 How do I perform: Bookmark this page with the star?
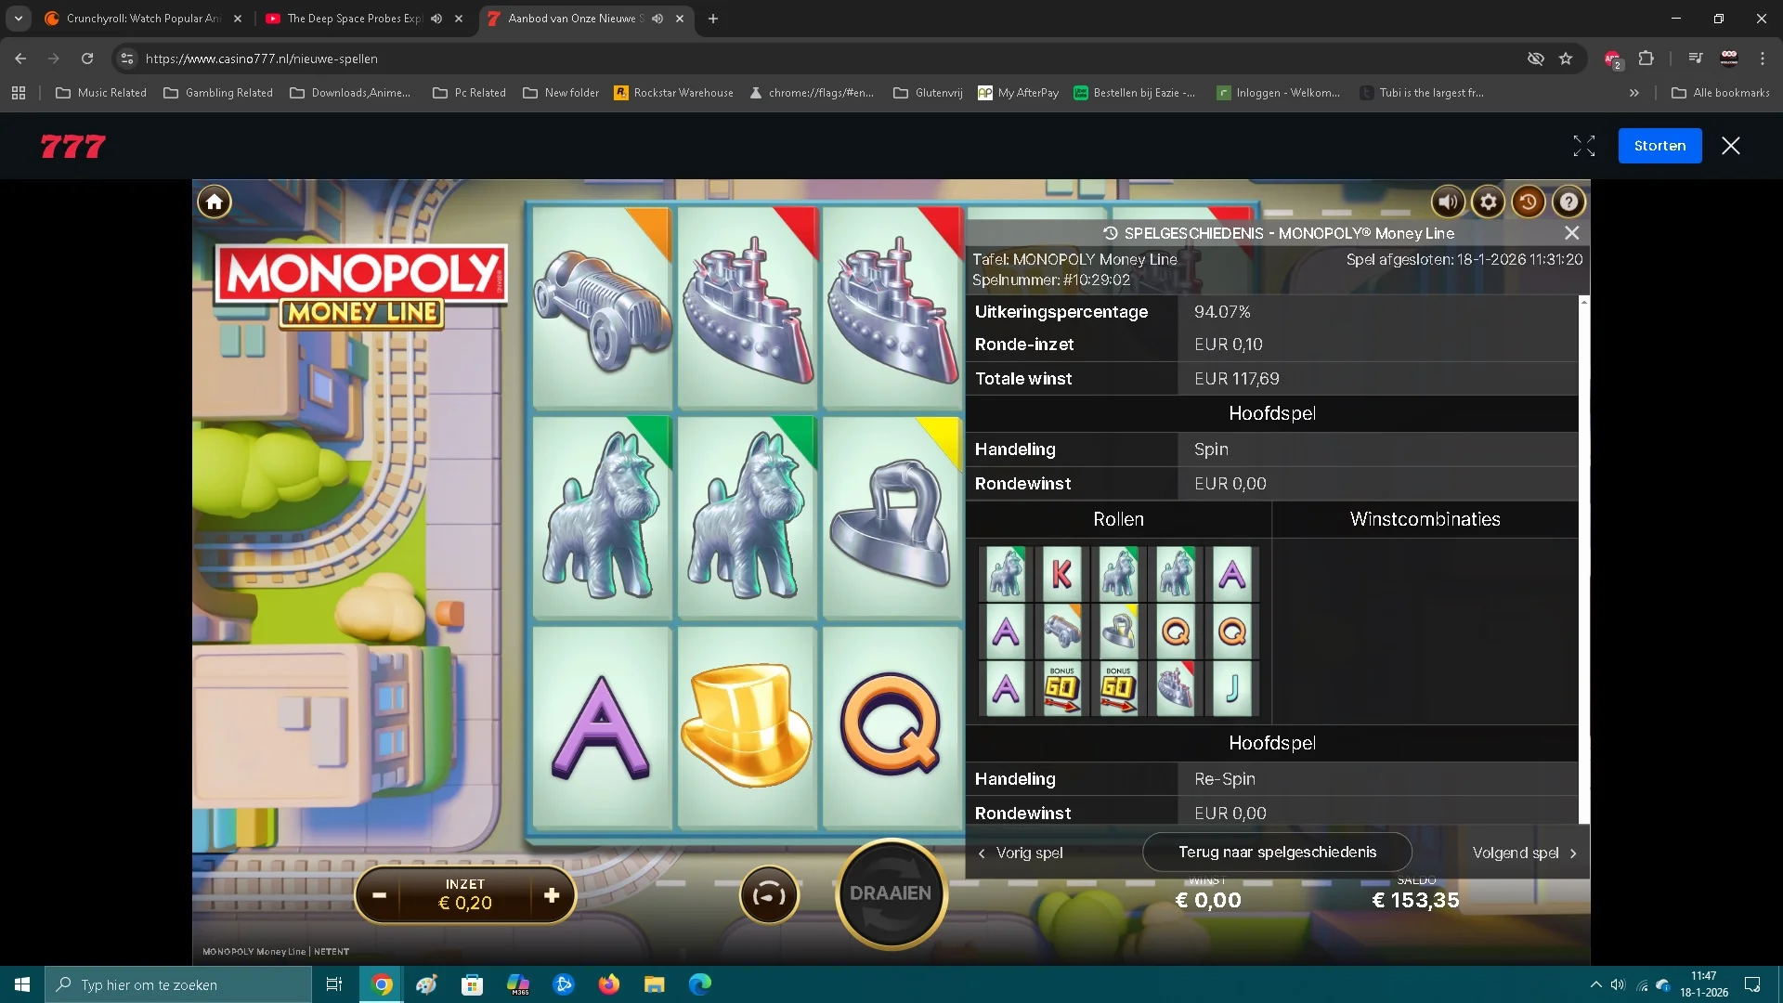pos(1566,59)
